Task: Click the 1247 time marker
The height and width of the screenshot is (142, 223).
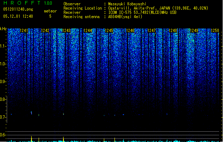Action: pos(152,31)
